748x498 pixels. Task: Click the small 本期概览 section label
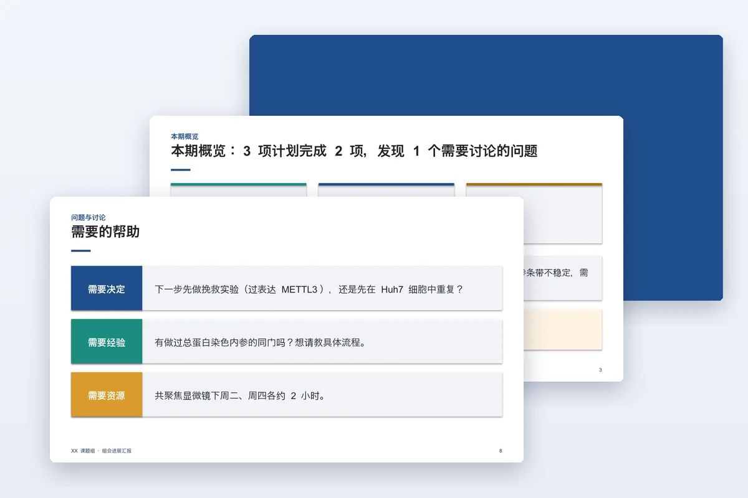click(185, 136)
